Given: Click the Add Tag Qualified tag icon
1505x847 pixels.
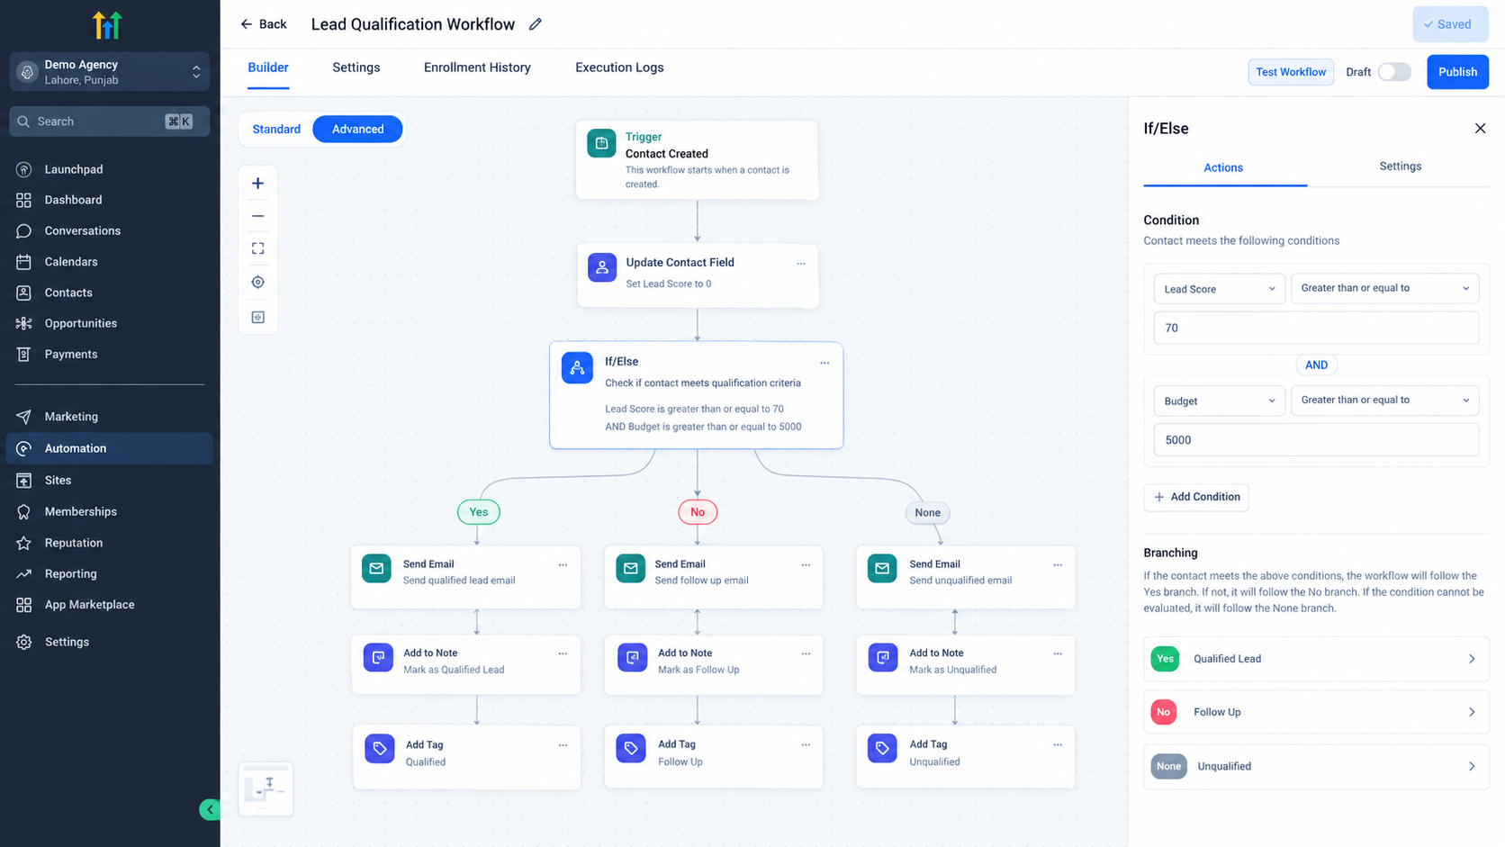Looking at the screenshot, I should (380, 749).
